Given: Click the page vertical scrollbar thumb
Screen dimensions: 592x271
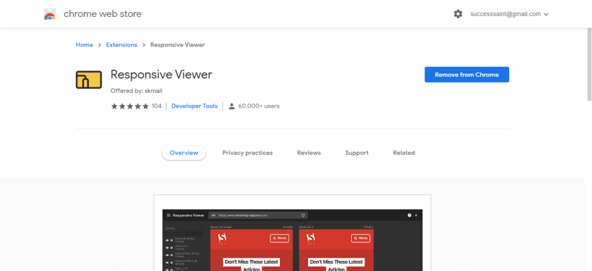Looking at the screenshot, I should pos(589,64).
